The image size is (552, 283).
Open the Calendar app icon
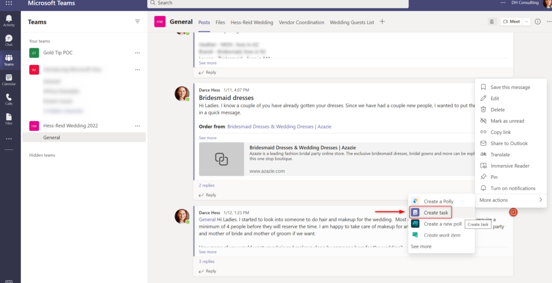(x=9, y=80)
